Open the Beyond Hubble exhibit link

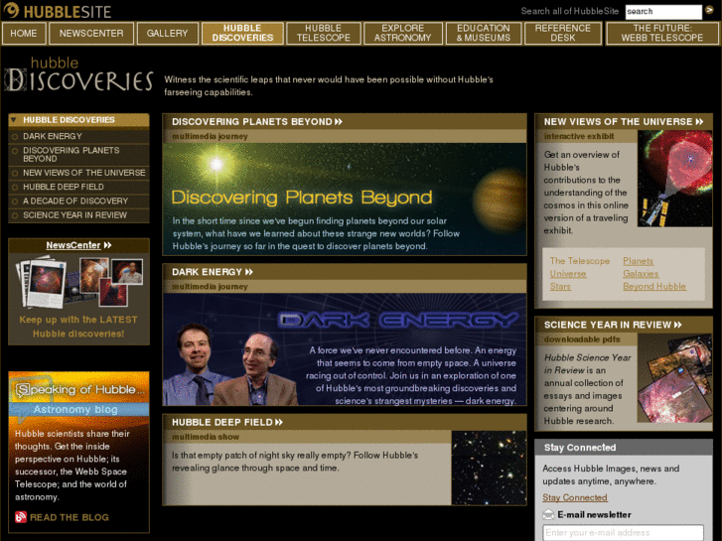coord(654,287)
